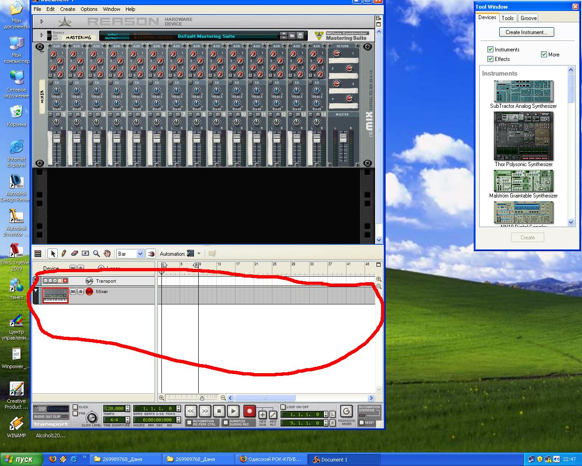
Task: Switch to the Groove tab
Action: point(528,18)
